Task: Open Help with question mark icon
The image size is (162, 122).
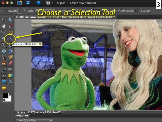Action: click(38, 3)
